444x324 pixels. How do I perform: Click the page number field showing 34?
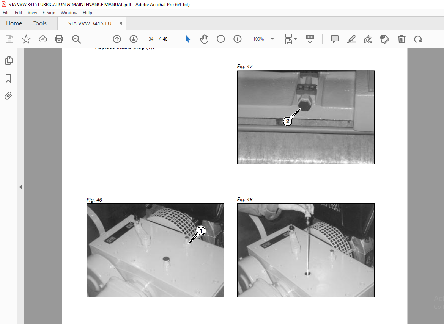151,39
